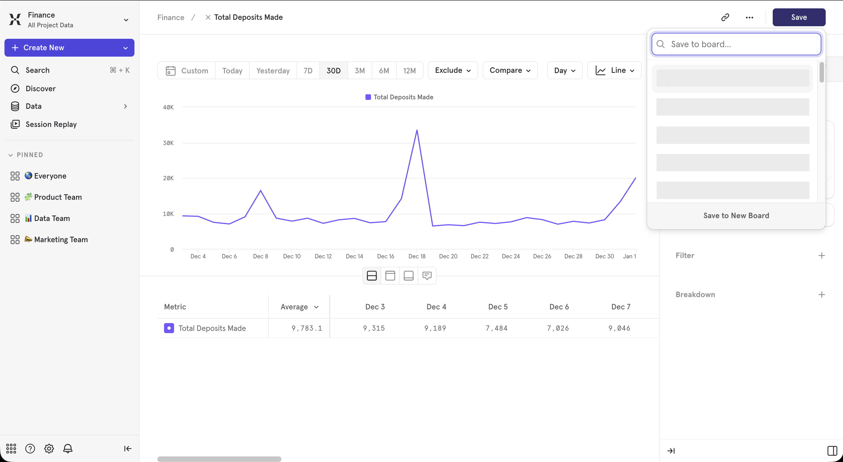Copy report link via chain icon
This screenshot has height=462, width=843.
[725, 17]
